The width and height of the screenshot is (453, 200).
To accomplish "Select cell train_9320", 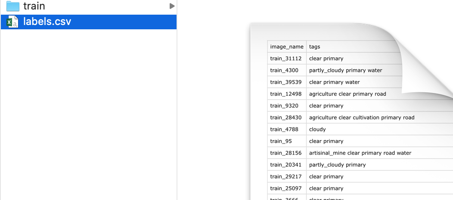I will [287, 106].
